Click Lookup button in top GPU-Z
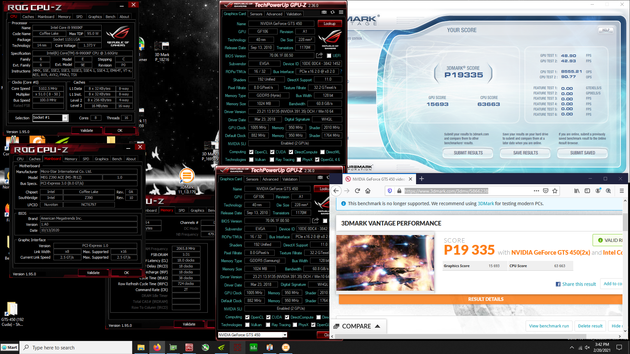630x354 pixels. [329, 24]
